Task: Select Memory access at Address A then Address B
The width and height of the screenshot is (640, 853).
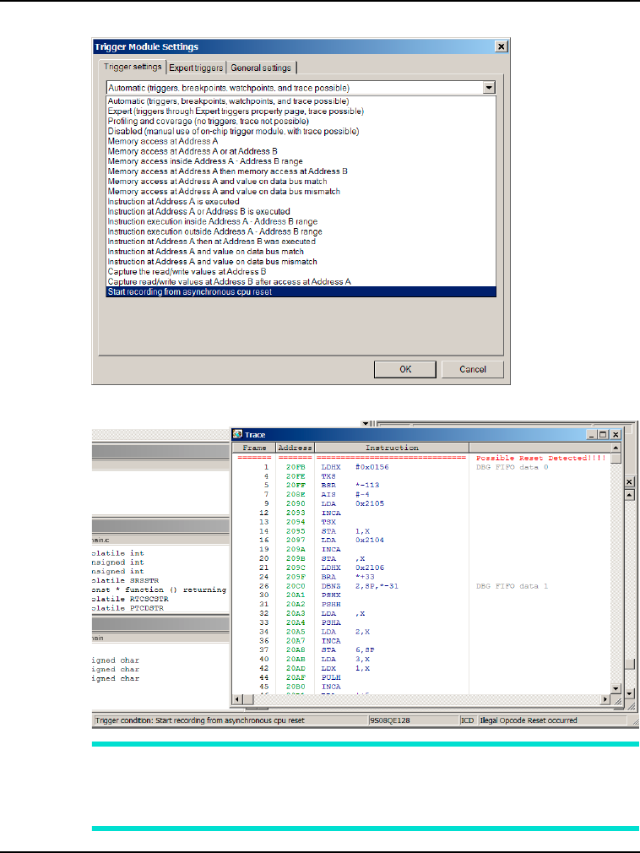Action: pos(301,171)
